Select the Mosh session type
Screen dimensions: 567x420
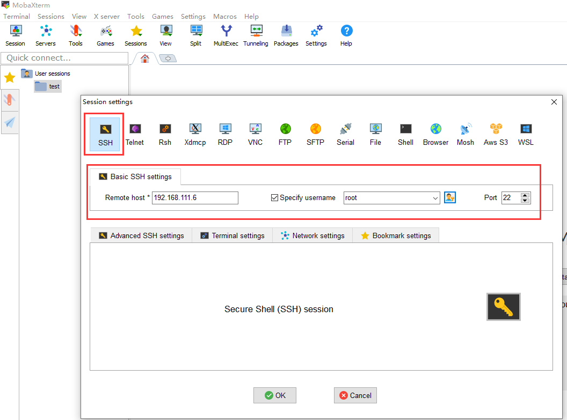tap(466, 134)
